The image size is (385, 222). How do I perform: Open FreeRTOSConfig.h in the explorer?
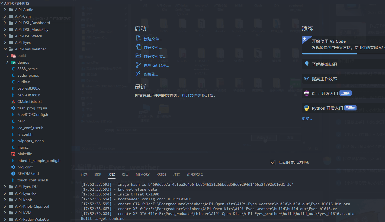pos(33,115)
